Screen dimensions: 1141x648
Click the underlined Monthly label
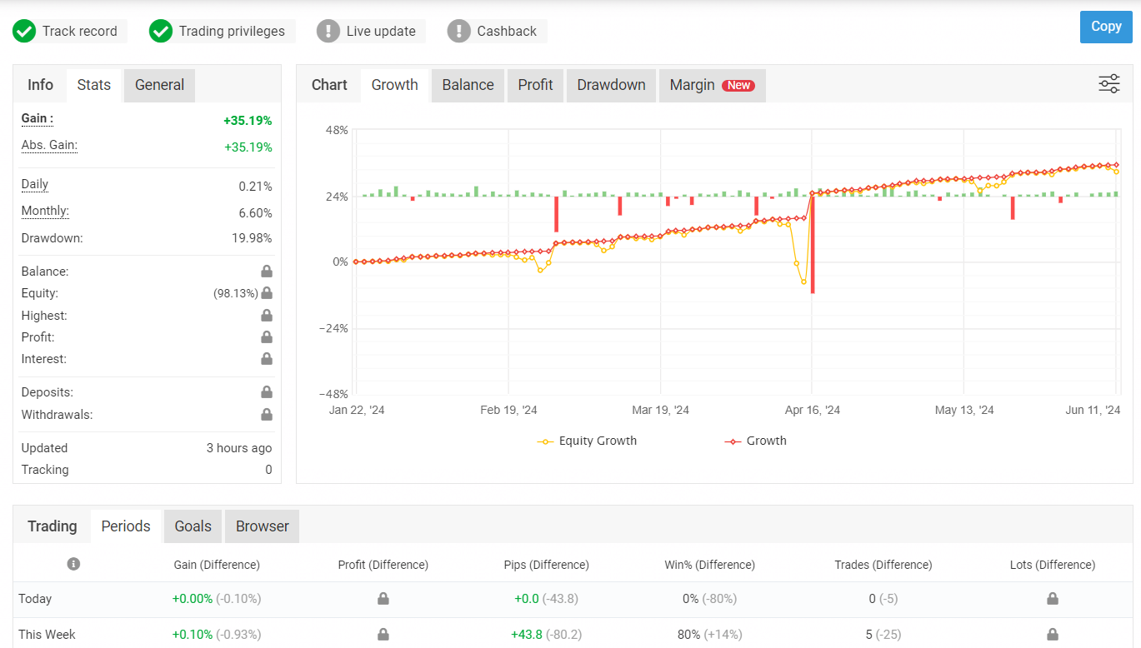click(x=45, y=212)
